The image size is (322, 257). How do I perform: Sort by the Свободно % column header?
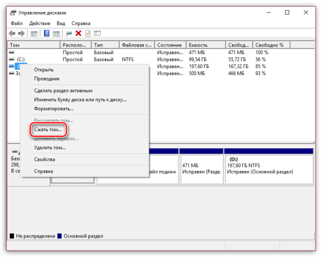(271, 45)
